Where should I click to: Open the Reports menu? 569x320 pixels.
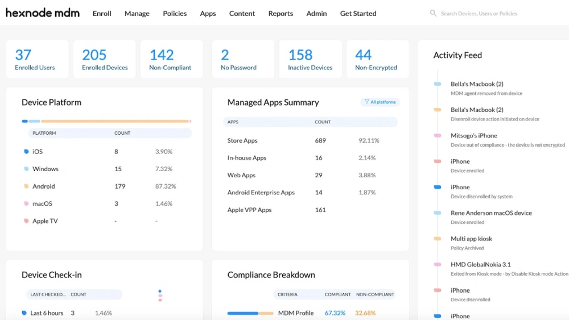281,14
